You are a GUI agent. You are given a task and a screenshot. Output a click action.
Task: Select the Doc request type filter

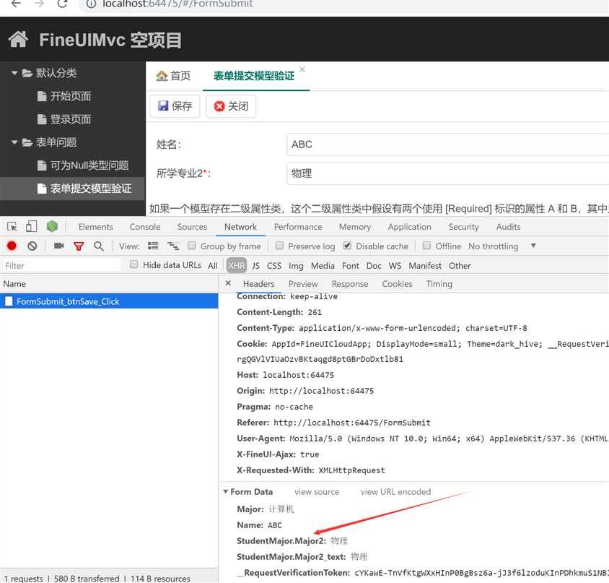click(374, 266)
